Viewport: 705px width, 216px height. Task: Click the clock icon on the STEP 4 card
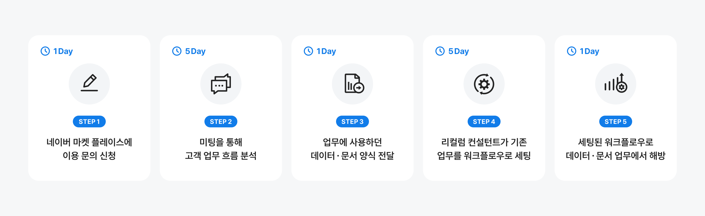pos(440,51)
